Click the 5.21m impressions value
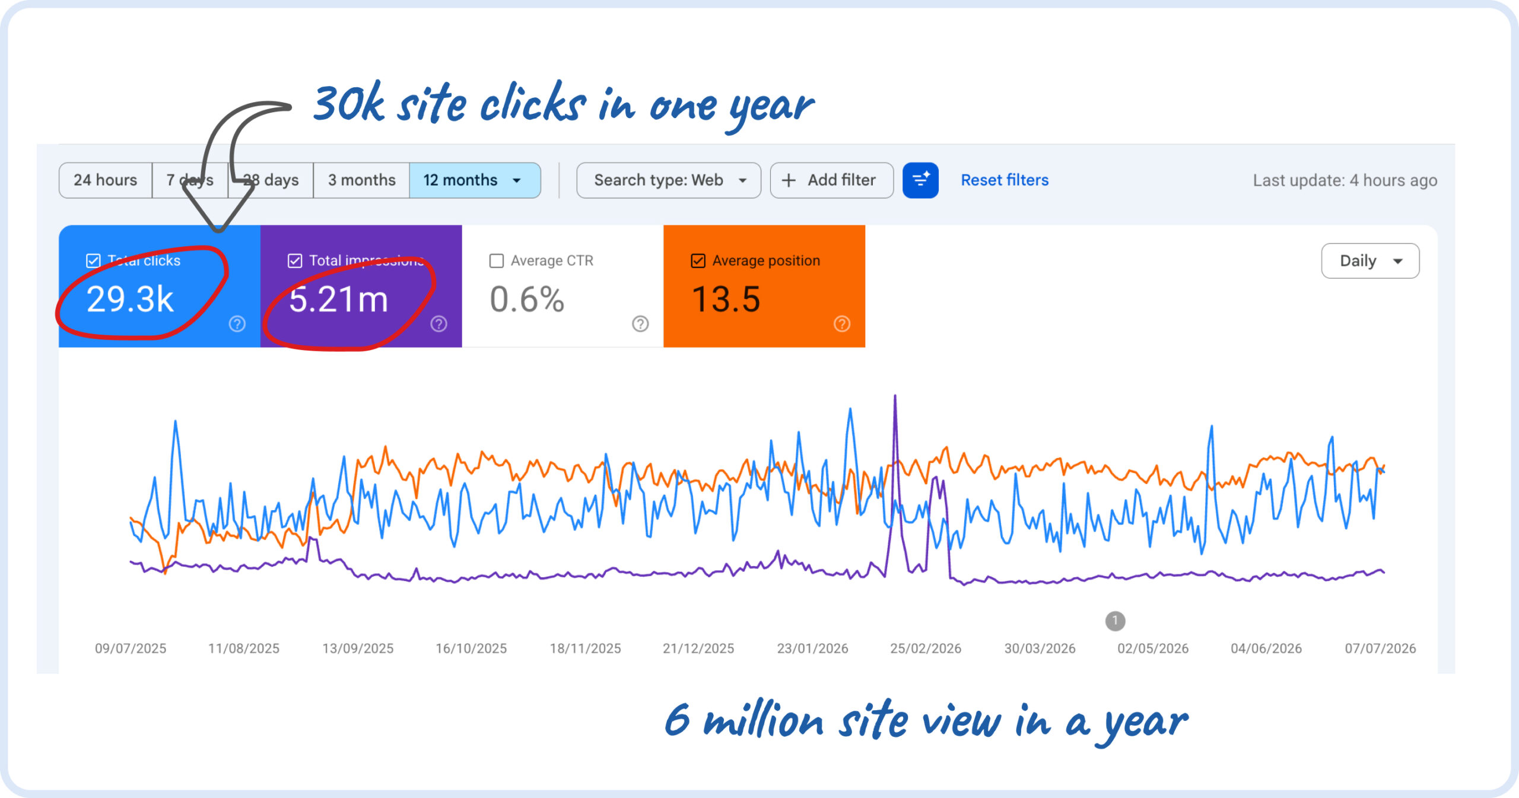This screenshot has height=798, width=1519. pos(338,299)
